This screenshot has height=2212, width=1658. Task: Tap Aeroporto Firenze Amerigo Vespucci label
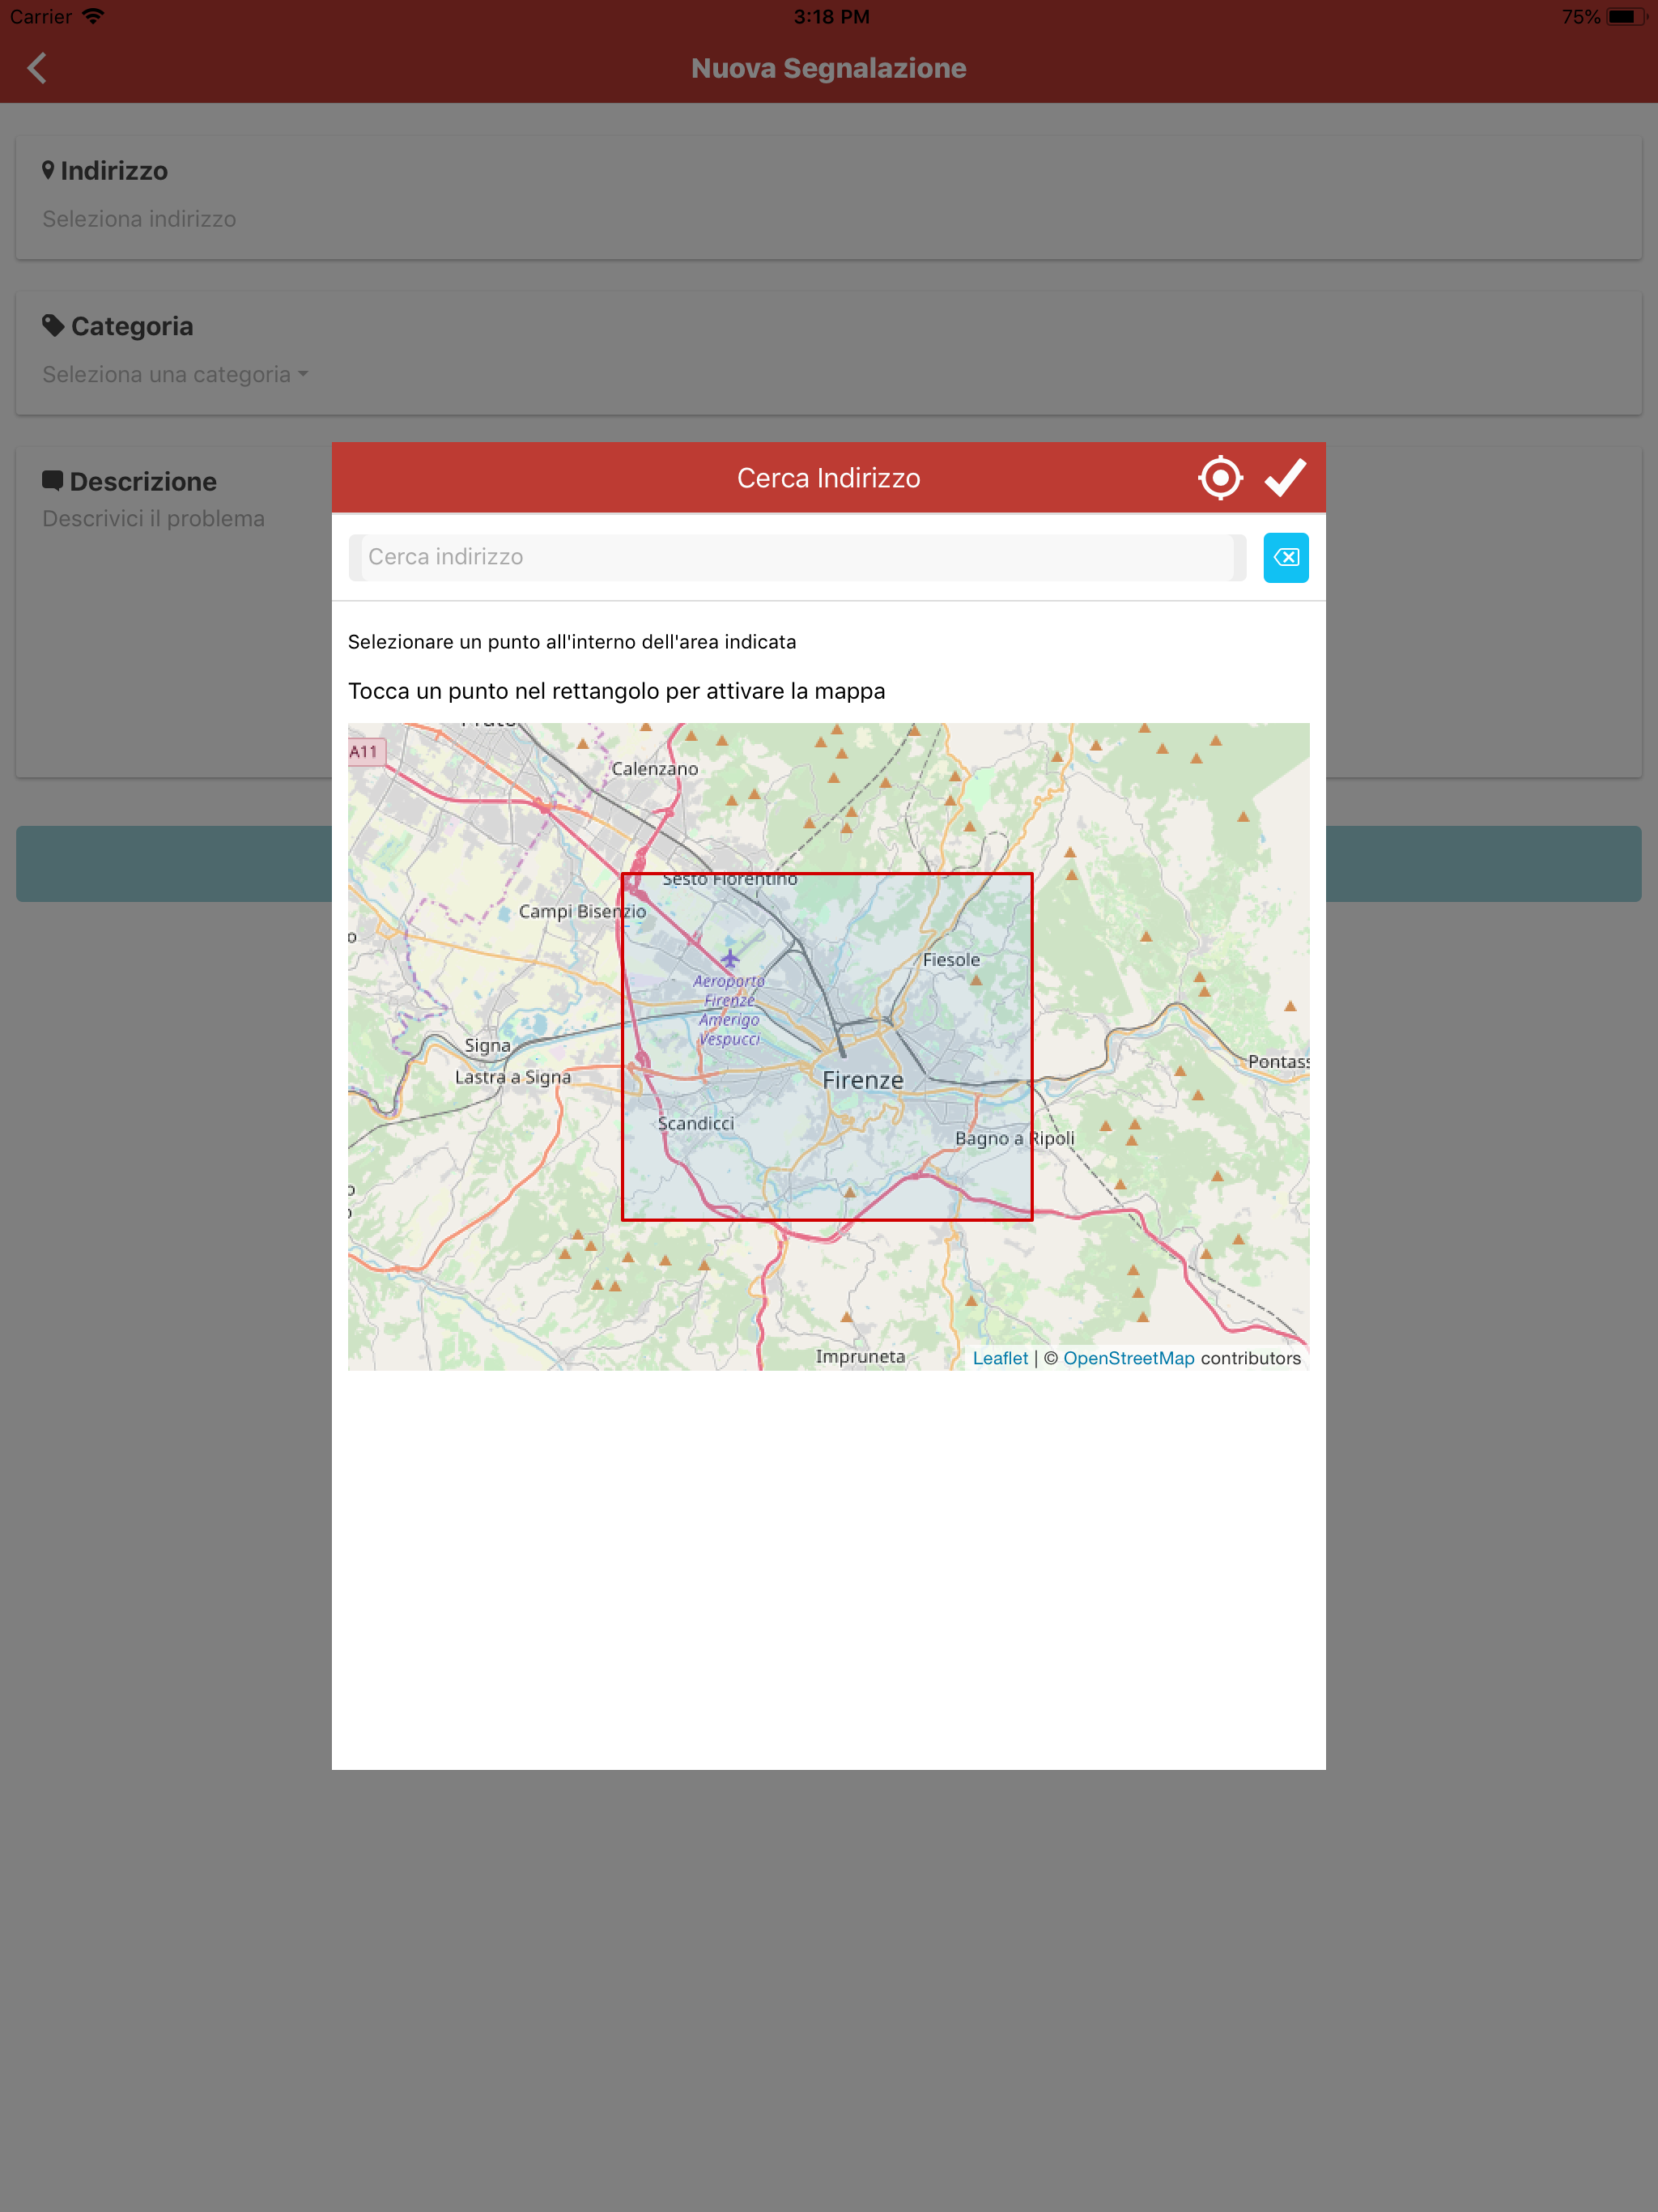click(729, 1010)
